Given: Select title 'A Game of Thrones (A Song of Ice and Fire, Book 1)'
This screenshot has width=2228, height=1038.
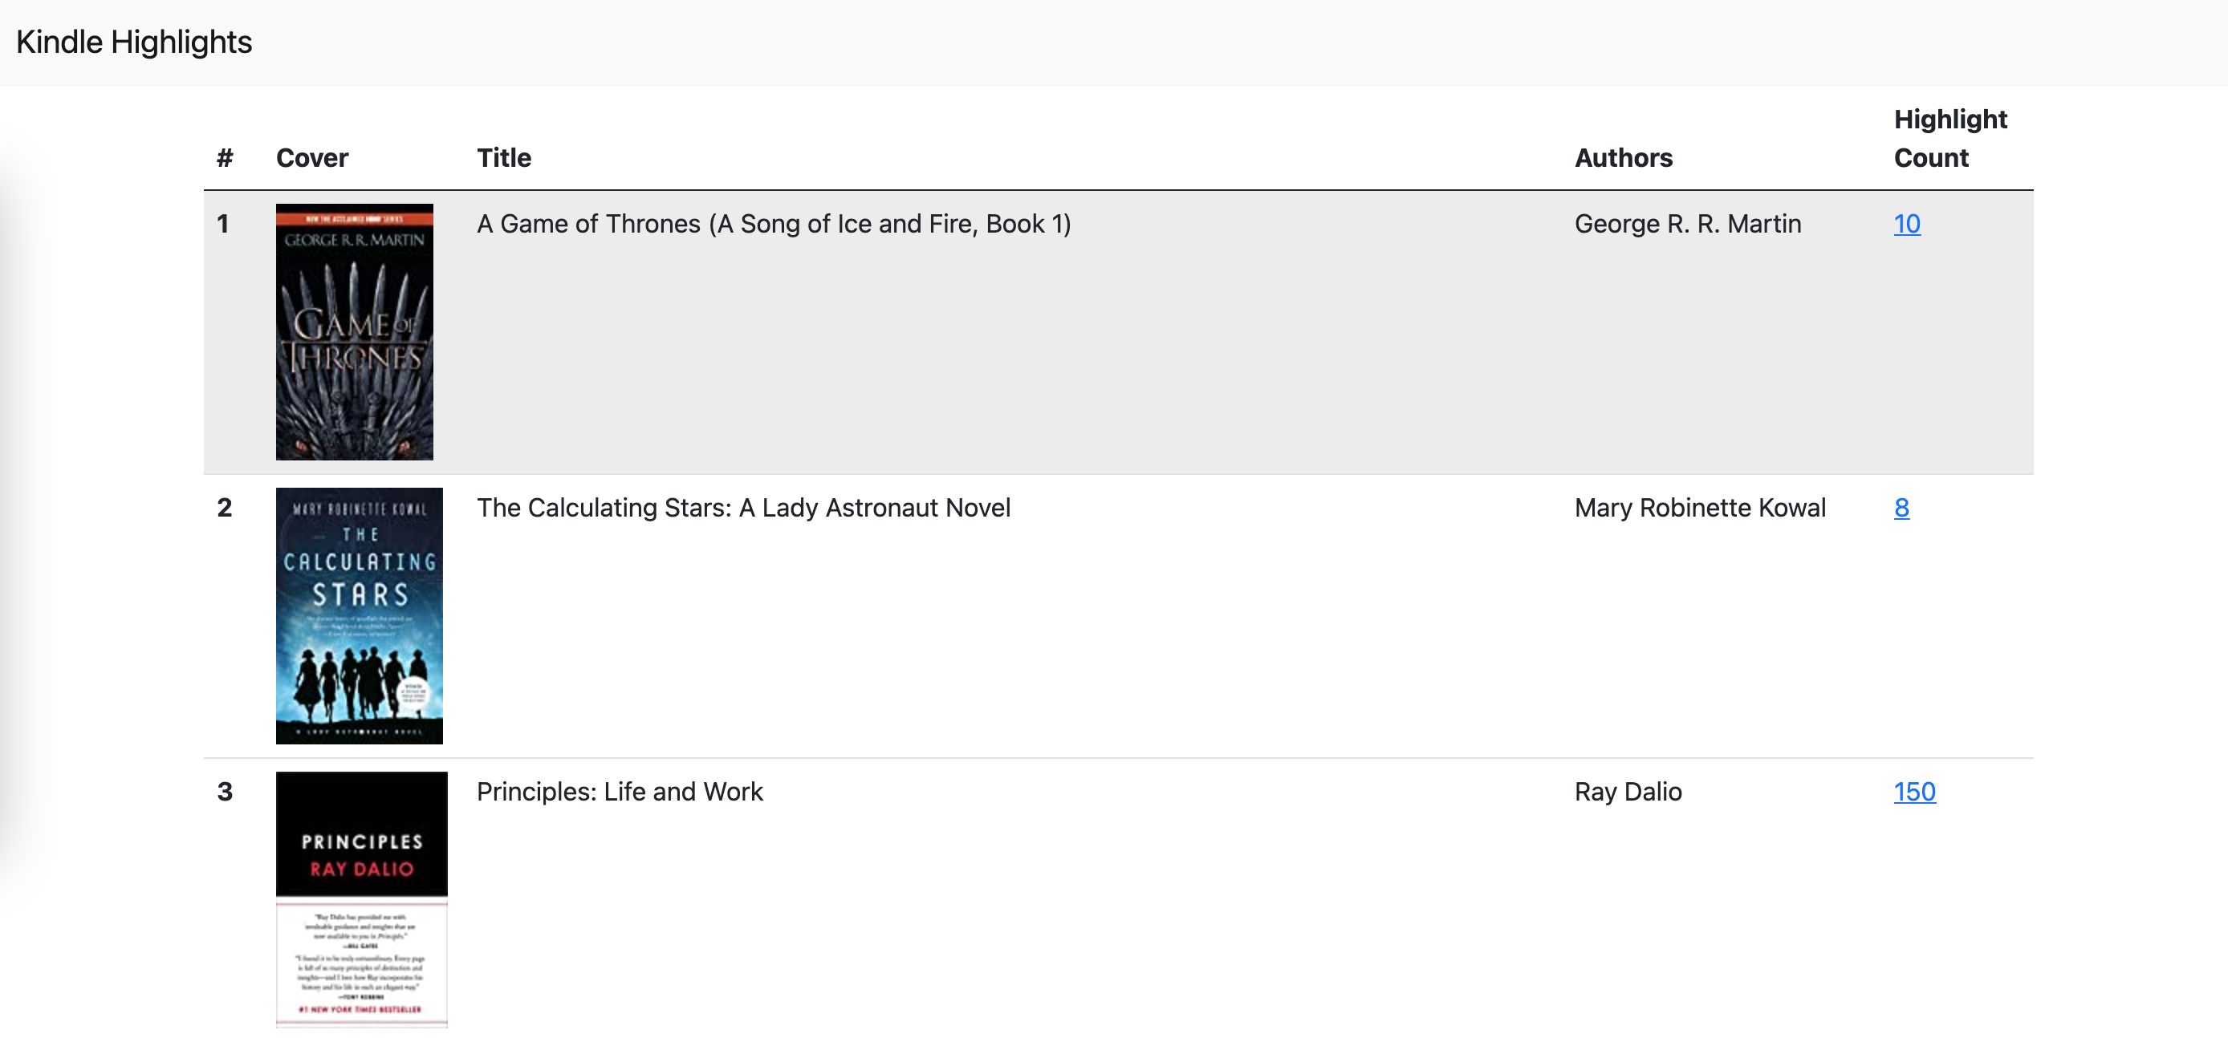Looking at the screenshot, I should click(774, 224).
